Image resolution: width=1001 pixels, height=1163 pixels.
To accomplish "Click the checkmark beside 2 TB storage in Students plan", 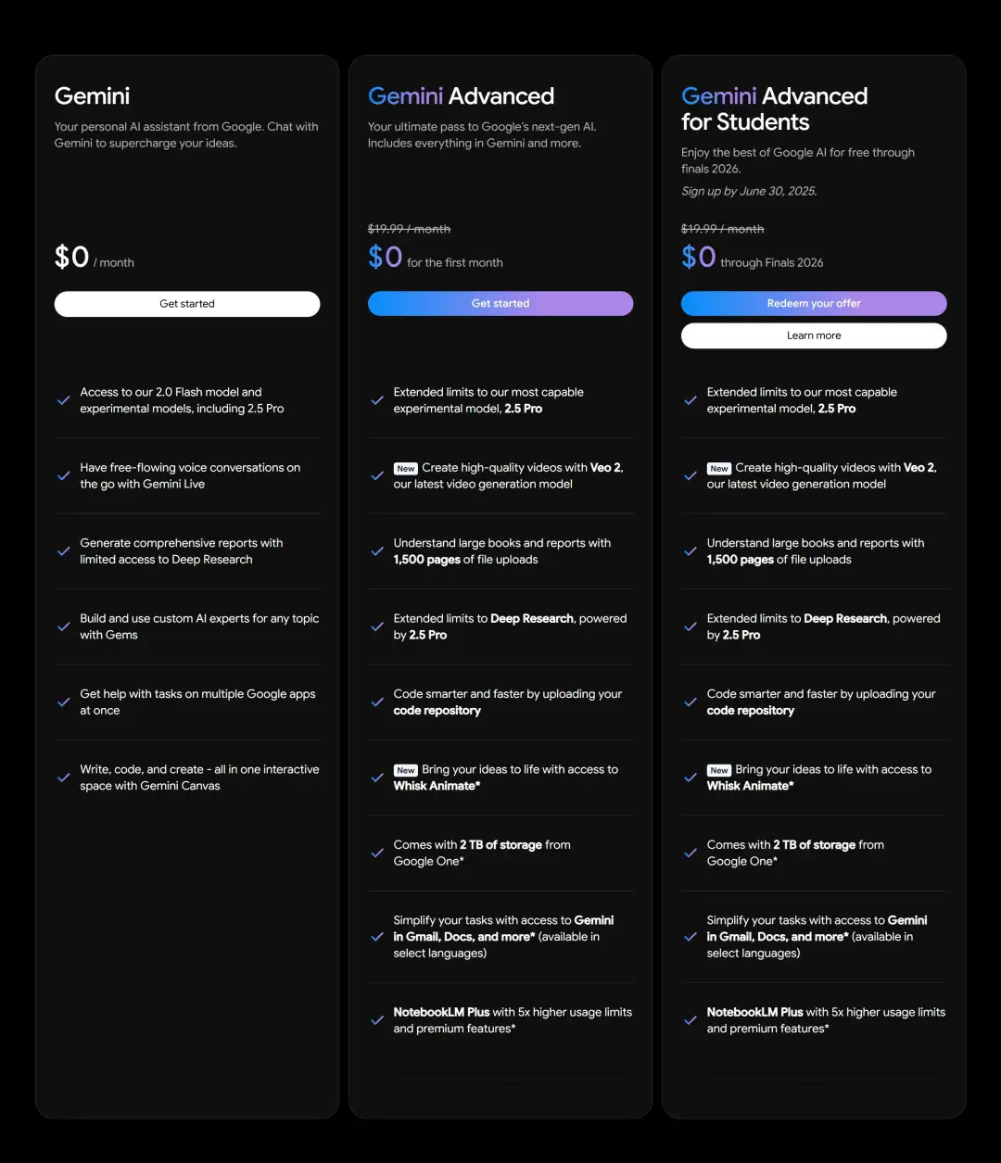I will coord(691,853).
